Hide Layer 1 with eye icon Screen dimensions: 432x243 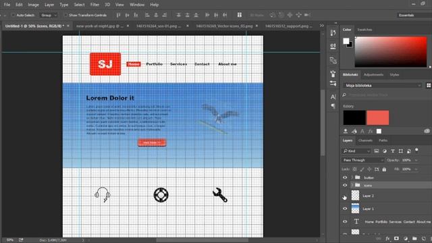click(345, 209)
